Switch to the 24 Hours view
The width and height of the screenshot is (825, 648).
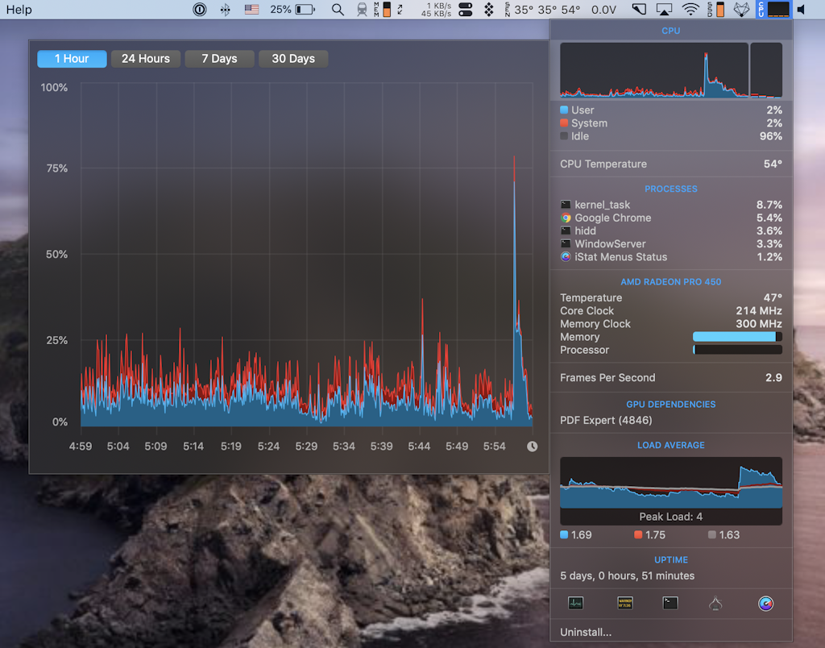(145, 58)
